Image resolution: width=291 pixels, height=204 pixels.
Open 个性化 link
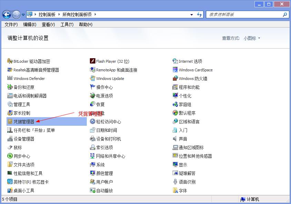(185, 96)
